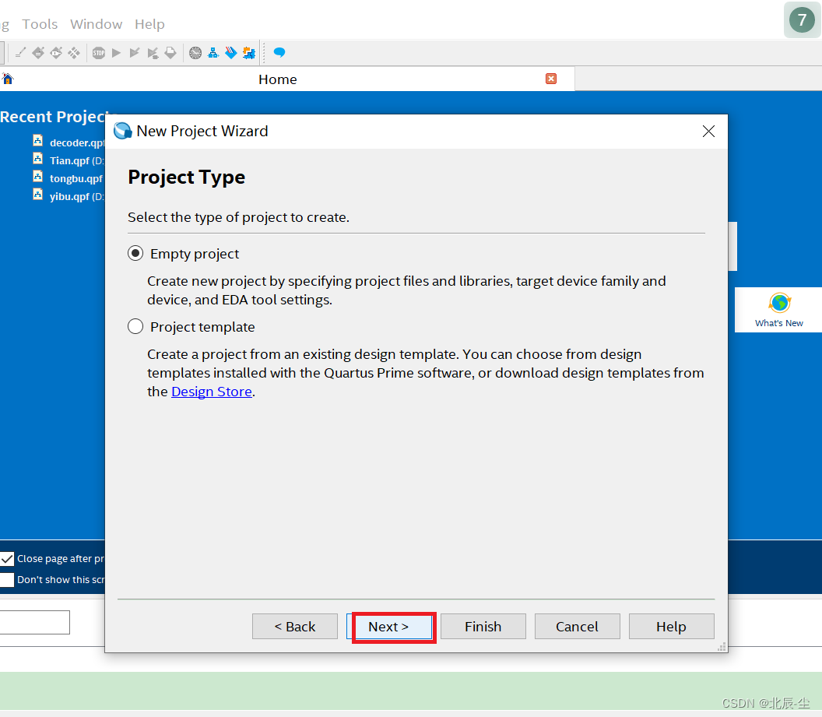The height and width of the screenshot is (717, 822).
Task: Open the Tools menu
Action: pos(40,24)
